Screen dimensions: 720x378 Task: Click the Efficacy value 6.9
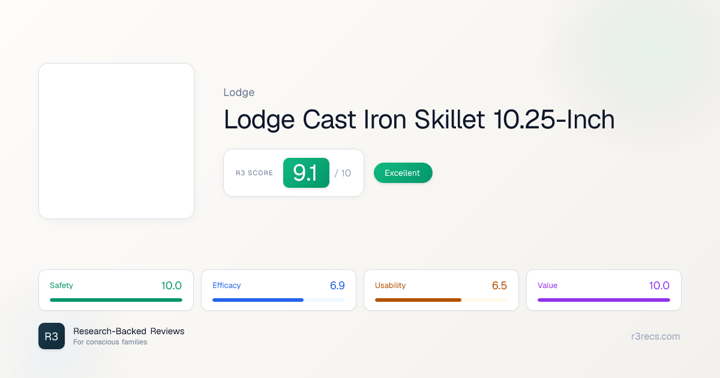tap(337, 286)
